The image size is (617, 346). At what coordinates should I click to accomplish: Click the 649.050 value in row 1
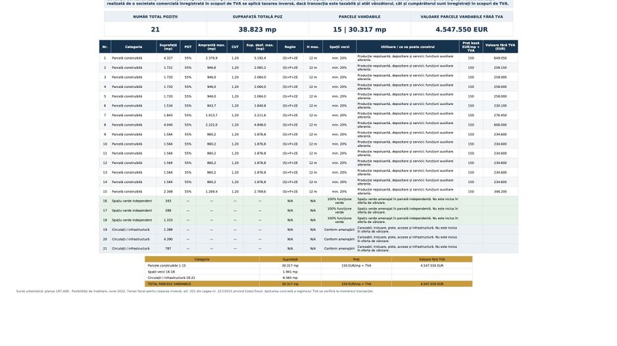[x=500, y=58]
